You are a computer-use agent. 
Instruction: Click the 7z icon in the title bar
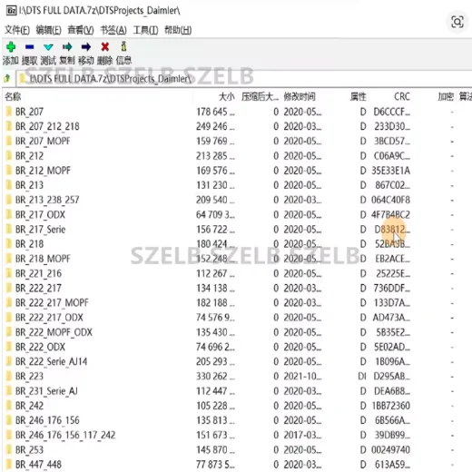(12, 11)
